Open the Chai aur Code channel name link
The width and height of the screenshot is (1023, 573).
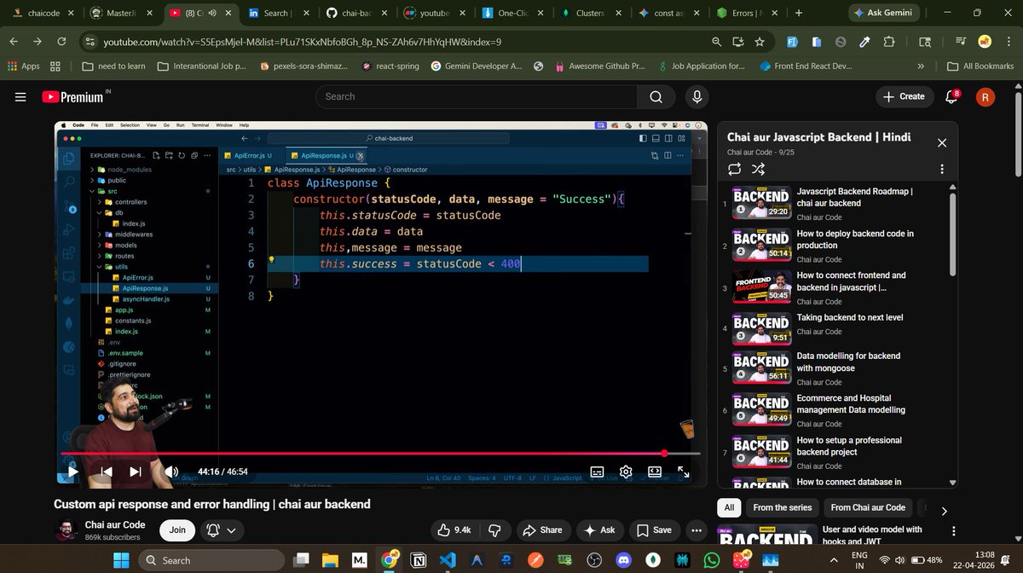click(x=115, y=524)
